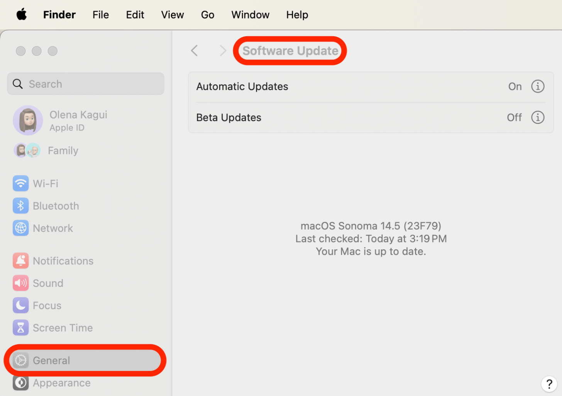Click the Network globe icon

pos(20,228)
